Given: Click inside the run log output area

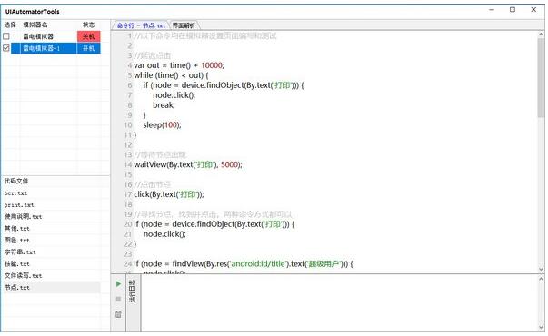Looking at the screenshot, I should coord(339,303).
